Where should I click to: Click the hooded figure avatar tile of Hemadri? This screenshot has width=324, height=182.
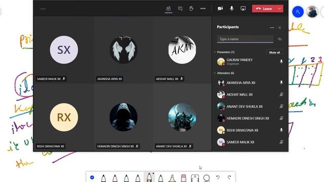124,117
